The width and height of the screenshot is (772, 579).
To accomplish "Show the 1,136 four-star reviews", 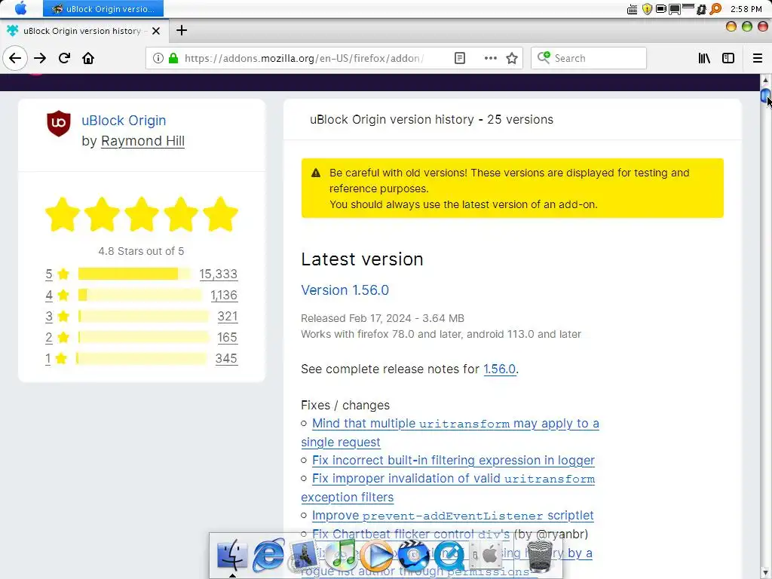I will tap(224, 295).
